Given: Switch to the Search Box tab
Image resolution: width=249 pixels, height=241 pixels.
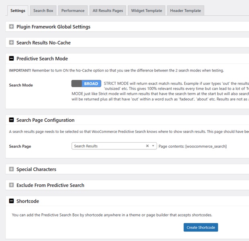Looking at the screenshot, I should (x=43, y=10).
